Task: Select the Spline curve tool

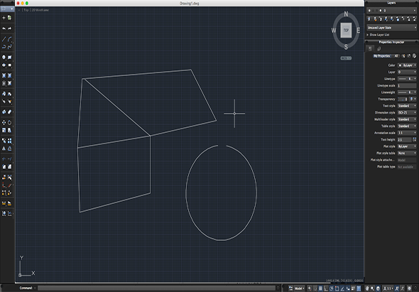Action: 10,47
